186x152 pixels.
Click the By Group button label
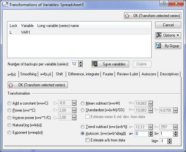172,46
